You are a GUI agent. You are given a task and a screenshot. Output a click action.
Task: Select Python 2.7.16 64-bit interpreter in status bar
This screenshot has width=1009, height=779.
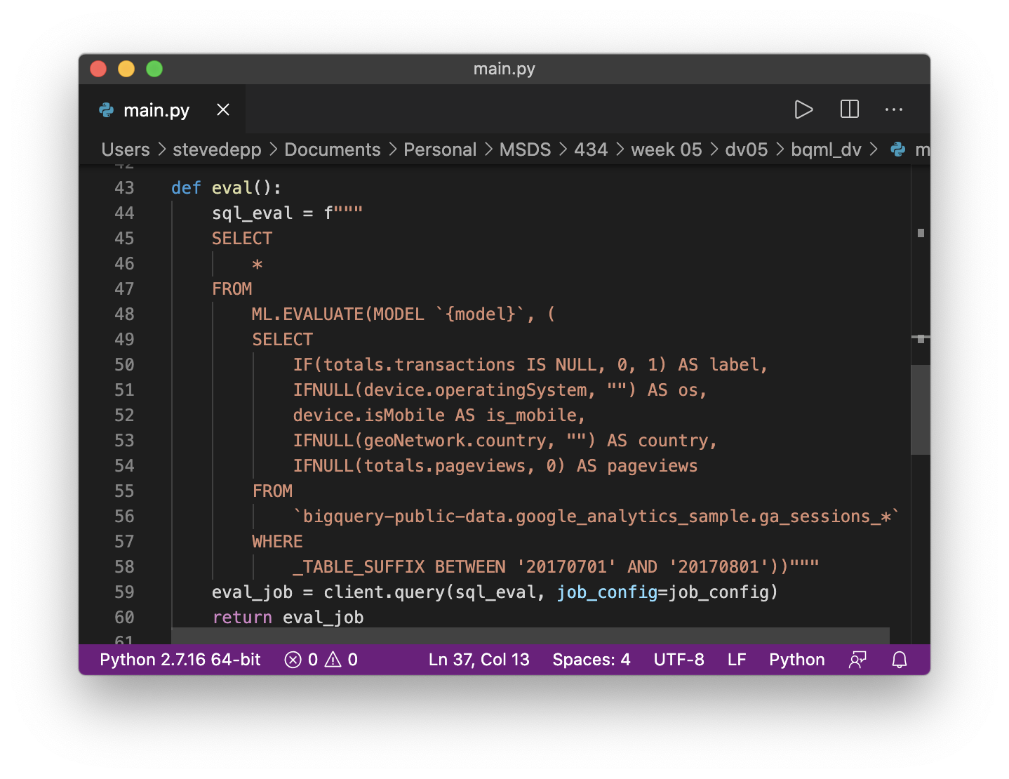pos(179,660)
